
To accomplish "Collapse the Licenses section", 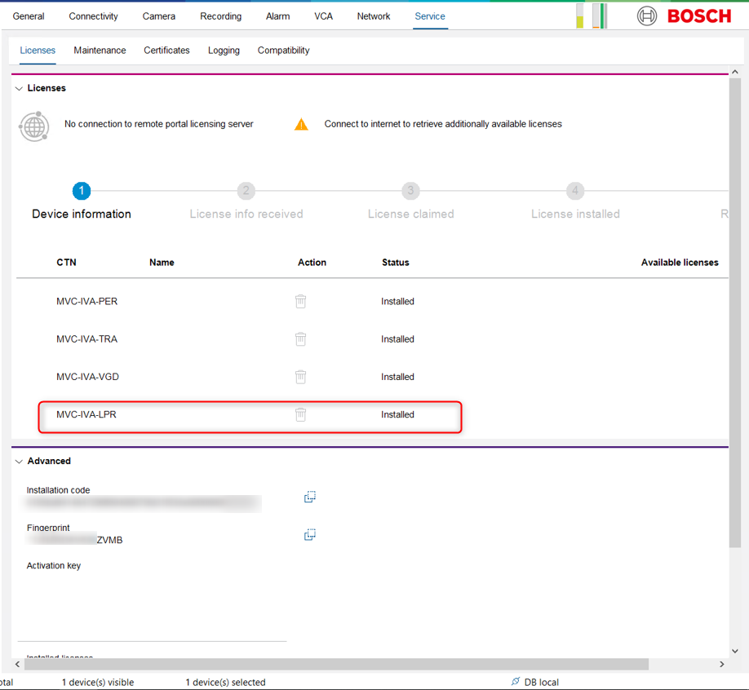I will (19, 88).
